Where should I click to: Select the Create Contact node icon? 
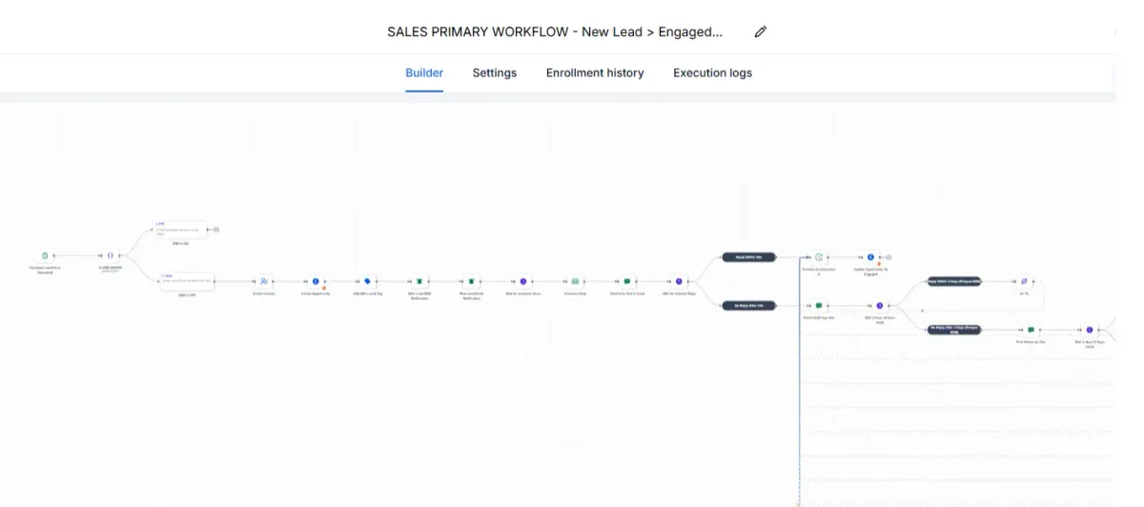tap(264, 281)
